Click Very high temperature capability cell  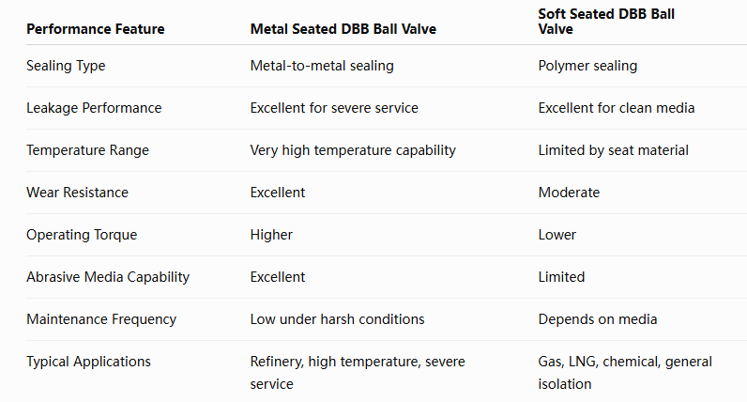(353, 150)
